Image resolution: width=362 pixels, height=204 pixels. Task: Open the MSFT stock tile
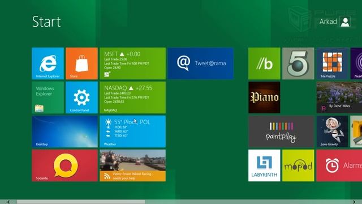[132, 63]
